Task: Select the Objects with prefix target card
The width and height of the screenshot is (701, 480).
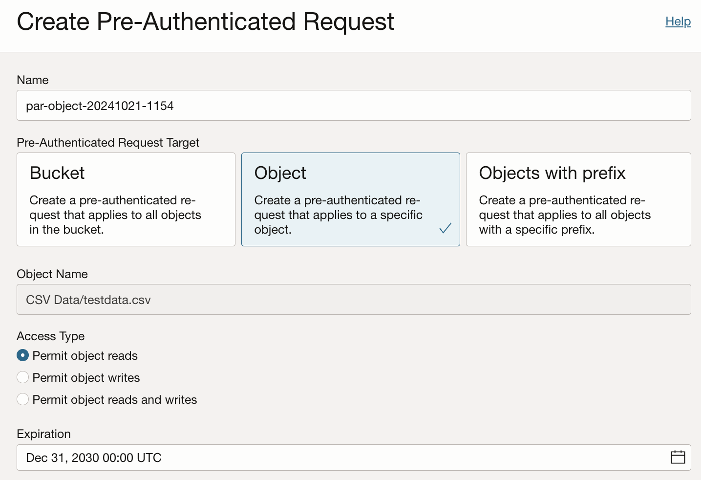Action: [x=578, y=199]
